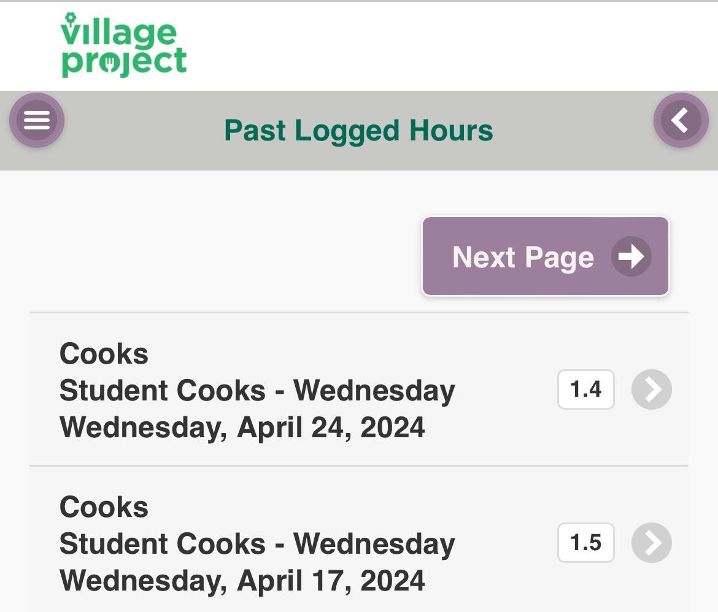Viewport: 718px width, 612px height.
Task: Click the arrow icon on Next Page
Action: [x=631, y=256]
